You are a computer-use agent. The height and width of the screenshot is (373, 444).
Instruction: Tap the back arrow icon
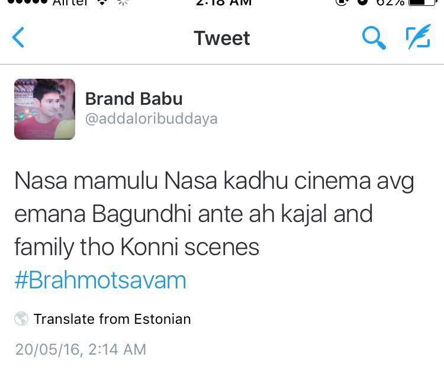18,37
